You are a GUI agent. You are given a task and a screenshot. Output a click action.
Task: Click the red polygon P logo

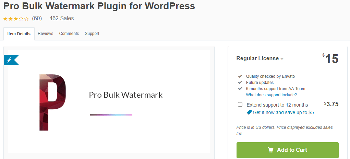pyautogui.click(x=52, y=102)
